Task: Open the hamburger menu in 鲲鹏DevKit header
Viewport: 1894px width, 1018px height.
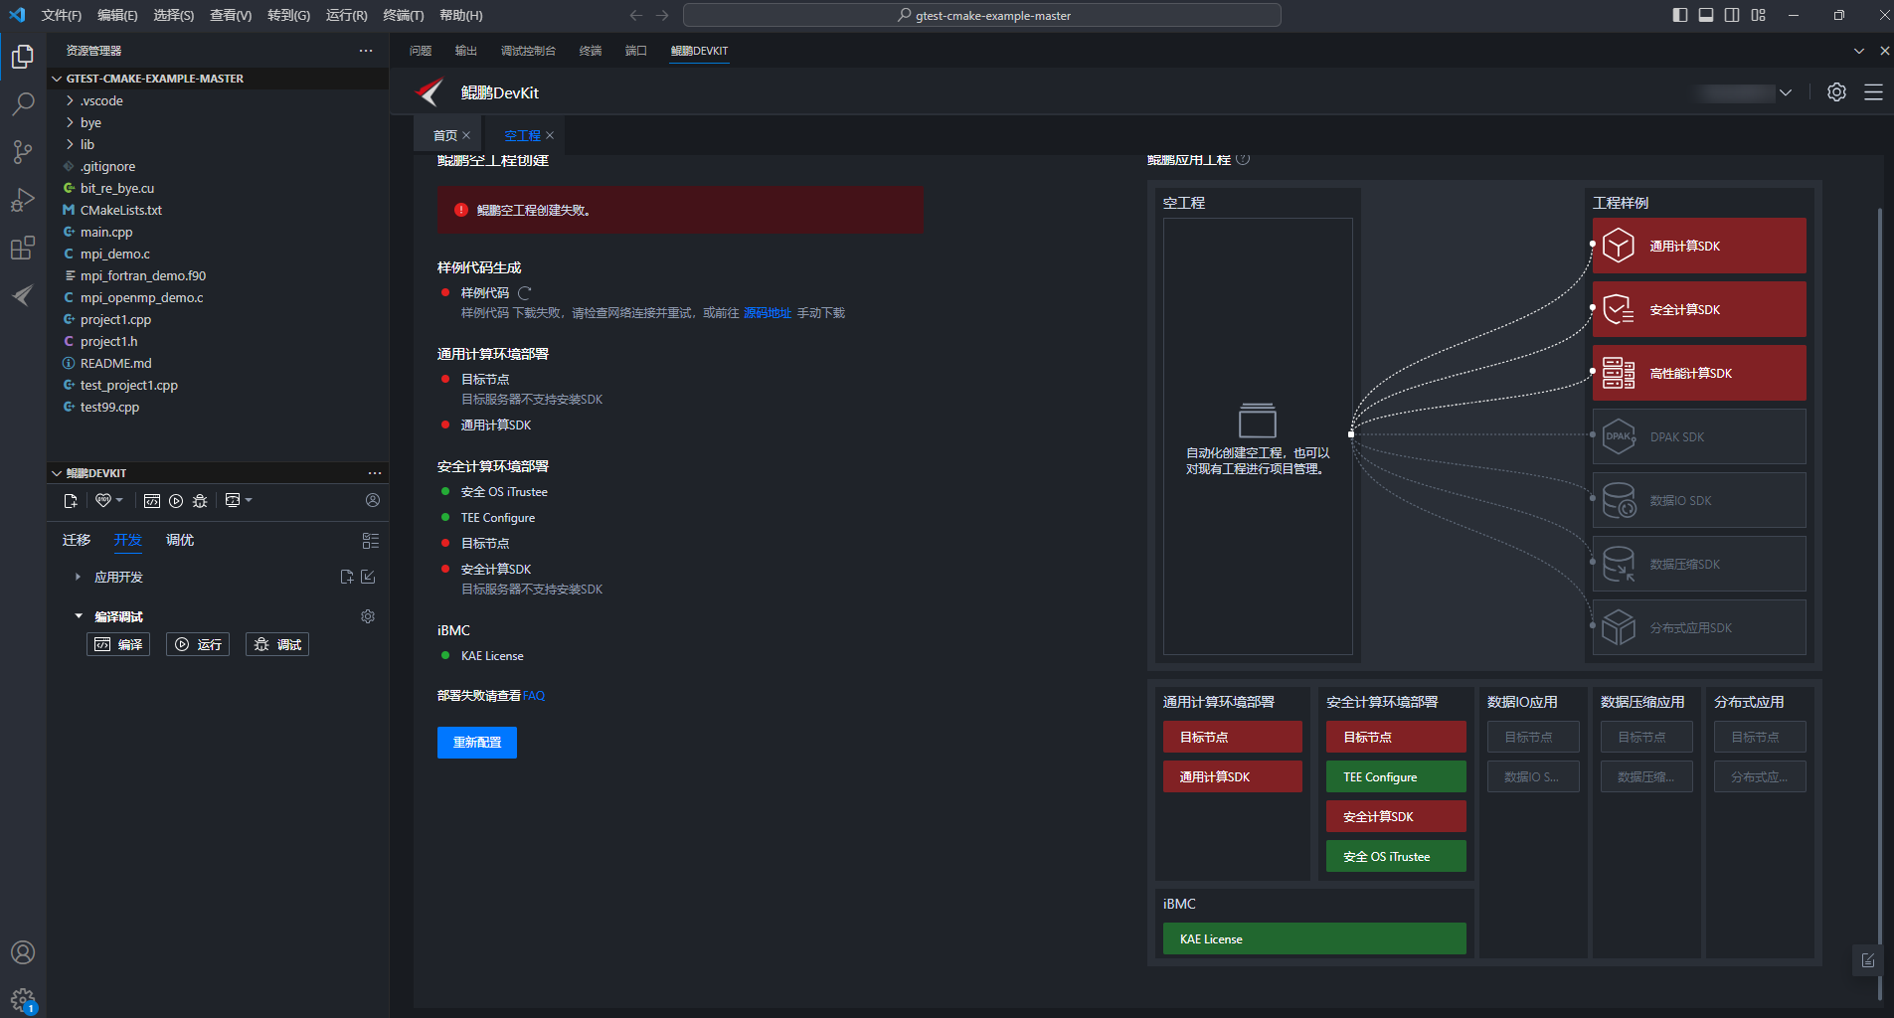Action: coord(1873,92)
